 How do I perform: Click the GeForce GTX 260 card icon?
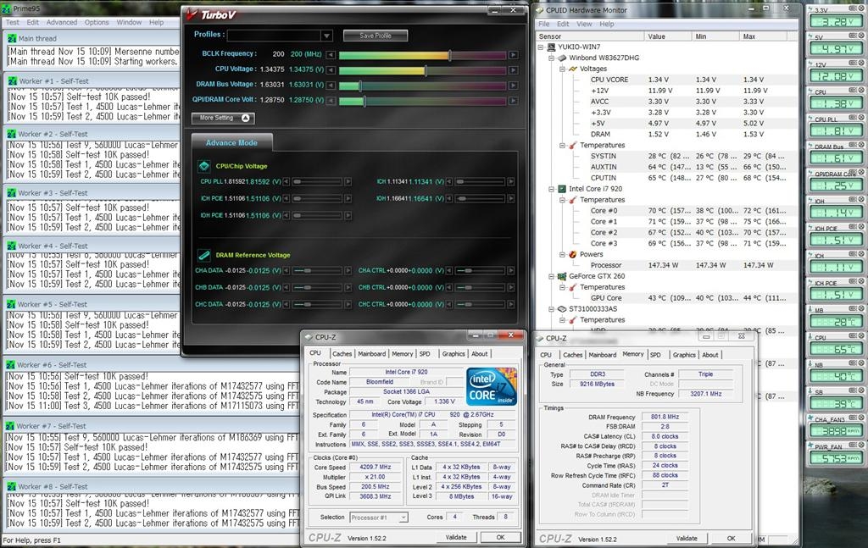562,276
